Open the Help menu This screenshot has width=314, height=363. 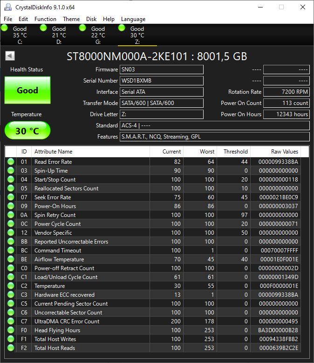[x=109, y=19]
